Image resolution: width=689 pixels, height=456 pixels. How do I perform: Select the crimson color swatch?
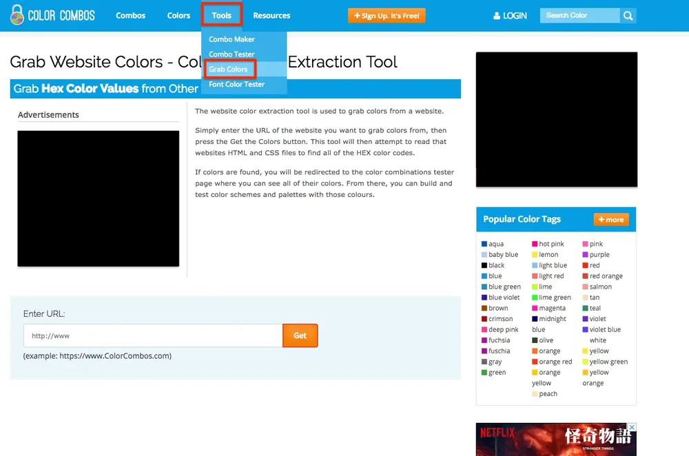click(484, 319)
